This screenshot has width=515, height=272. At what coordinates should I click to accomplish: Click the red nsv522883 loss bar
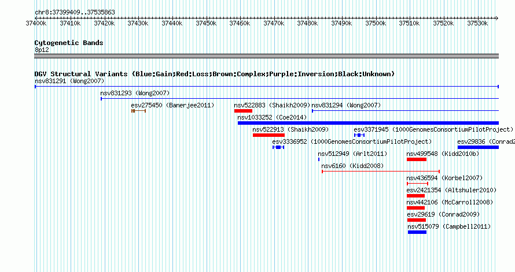tap(243, 111)
